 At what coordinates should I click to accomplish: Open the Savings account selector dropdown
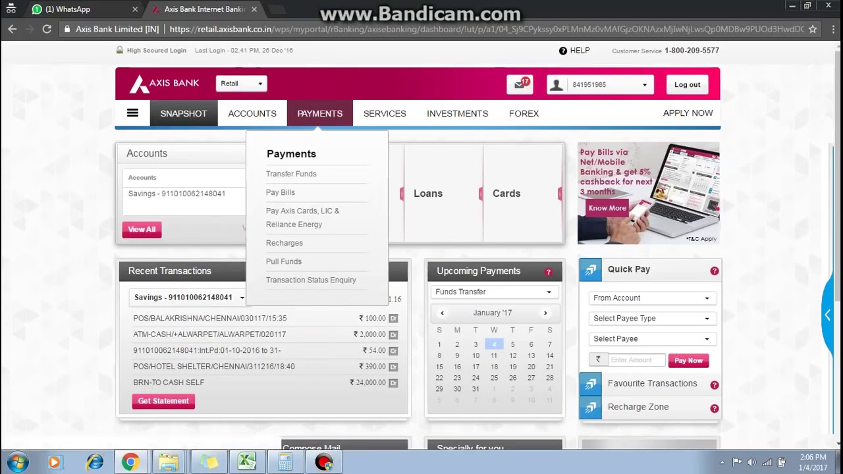coord(190,298)
